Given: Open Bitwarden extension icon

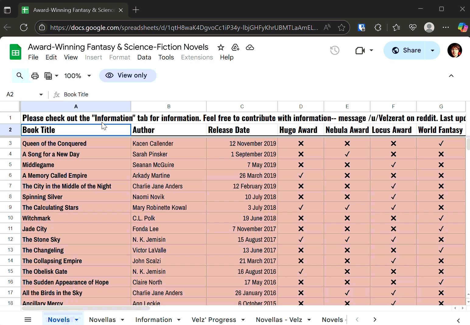Looking at the screenshot, I should [361, 27].
